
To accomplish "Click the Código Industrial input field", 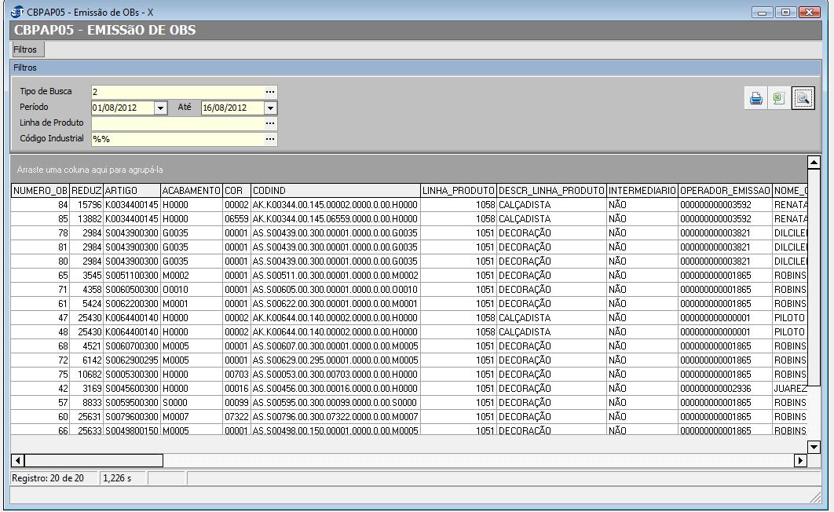I will point(177,139).
